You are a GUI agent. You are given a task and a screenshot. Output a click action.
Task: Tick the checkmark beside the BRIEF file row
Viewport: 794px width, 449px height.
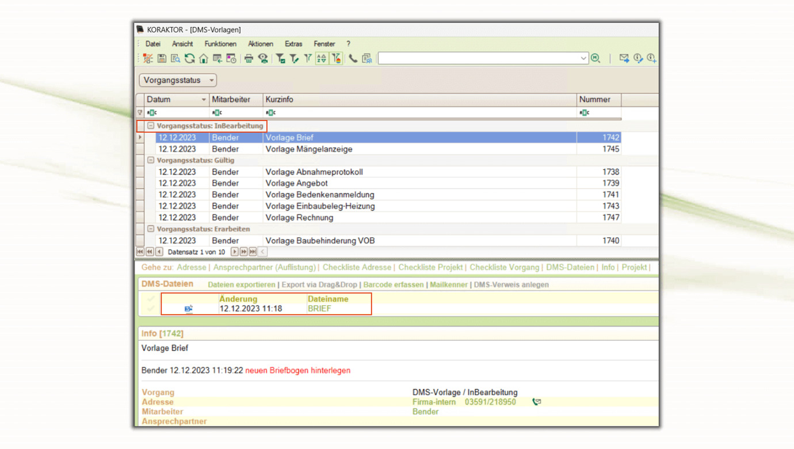pyautogui.click(x=151, y=309)
